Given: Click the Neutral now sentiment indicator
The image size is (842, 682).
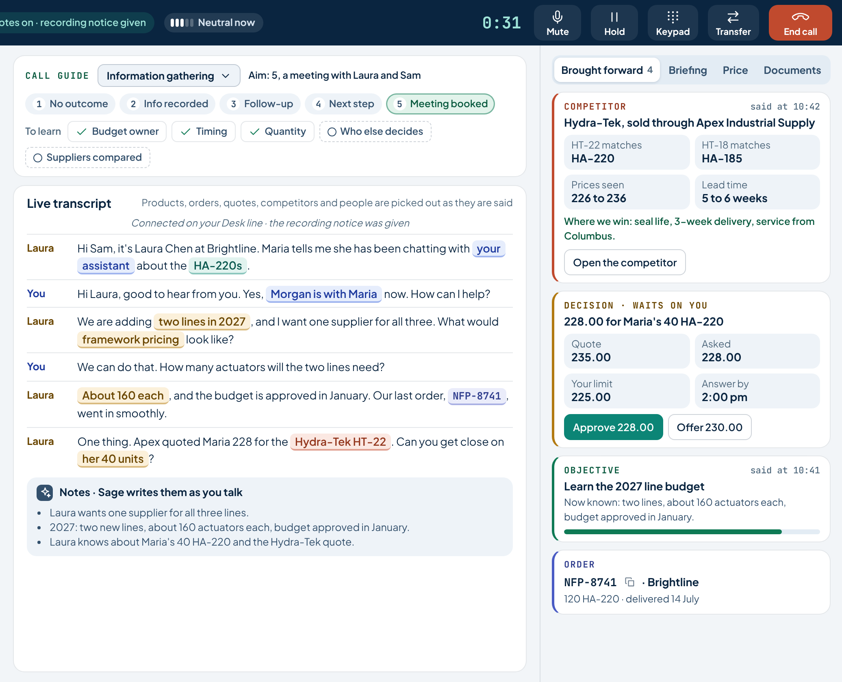Looking at the screenshot, I should pyautogui.click(x=213, y=23).
